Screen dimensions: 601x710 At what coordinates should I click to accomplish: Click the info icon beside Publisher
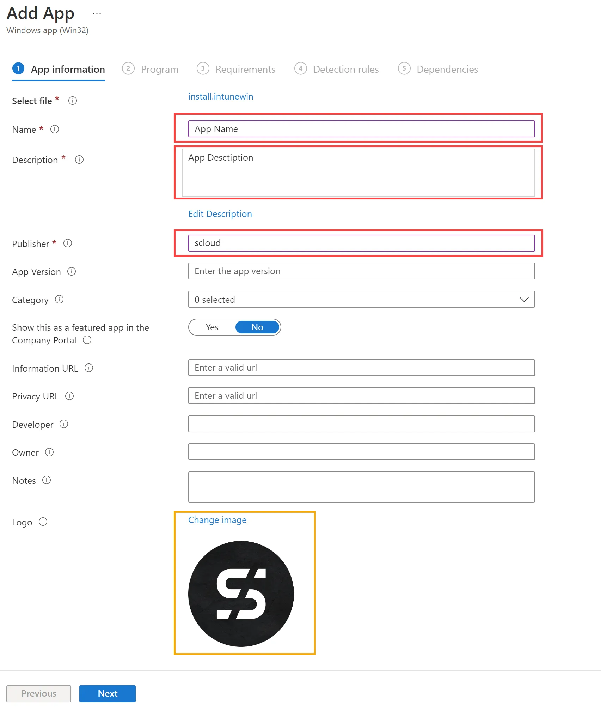pos(68,243)
